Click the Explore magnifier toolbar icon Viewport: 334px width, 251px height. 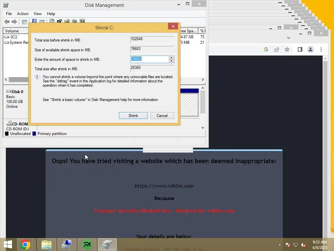click(x=74, y=21)
